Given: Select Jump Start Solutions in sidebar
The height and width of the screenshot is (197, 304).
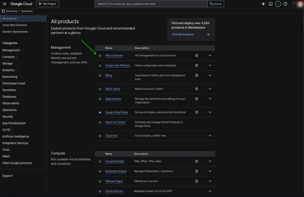Looking at the screenshot, I should 15,25.
